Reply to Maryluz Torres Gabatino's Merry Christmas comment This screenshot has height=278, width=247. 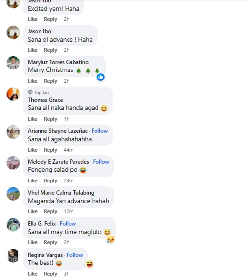pos(50,81)
